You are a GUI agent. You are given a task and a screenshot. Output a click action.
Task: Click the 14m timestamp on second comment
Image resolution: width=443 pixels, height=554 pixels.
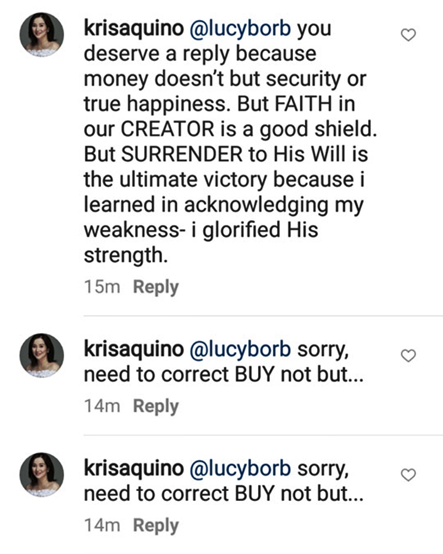102,407
